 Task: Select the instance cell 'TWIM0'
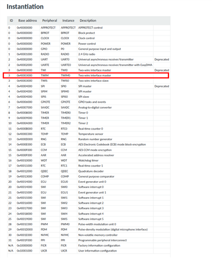66,75
